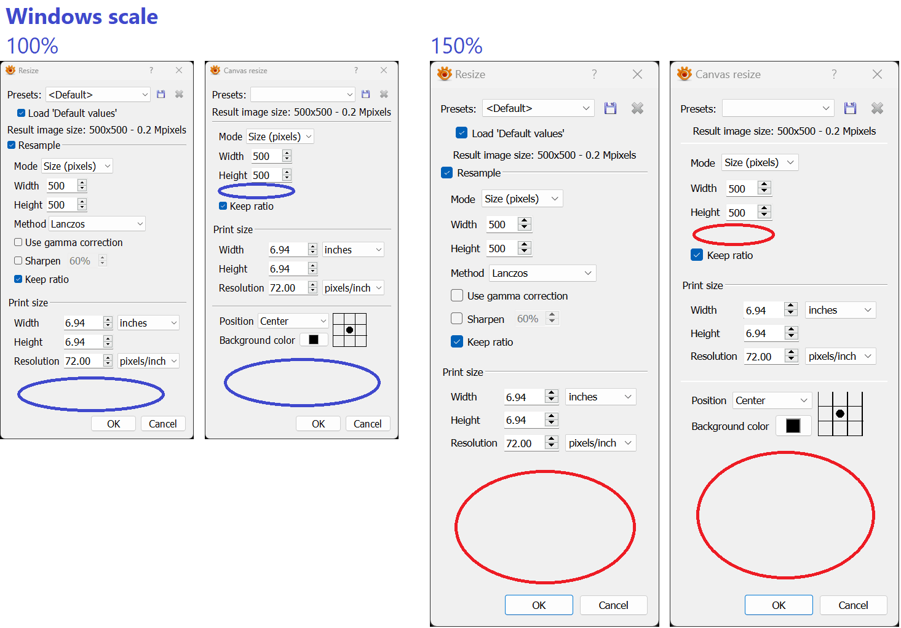The height and width of the screenshot is (628, 901).
Task: Click Cancel in 100% Resize dialog
Action: tap(163, 424)
